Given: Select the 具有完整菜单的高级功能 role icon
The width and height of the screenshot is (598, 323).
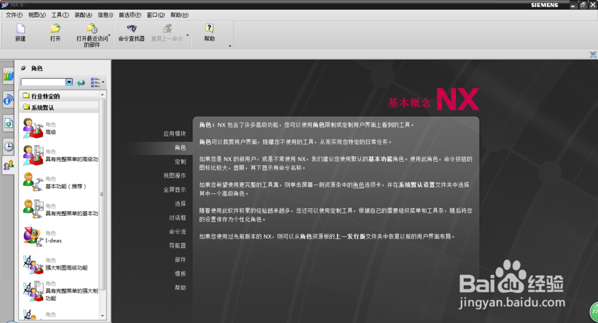Looking at the screenshot, I should coord(33,155).
